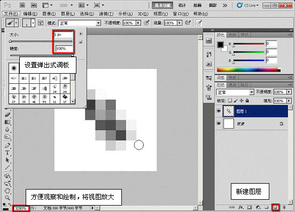
Task: Select the Path Selection arrow tool
Action: point(7,160)
